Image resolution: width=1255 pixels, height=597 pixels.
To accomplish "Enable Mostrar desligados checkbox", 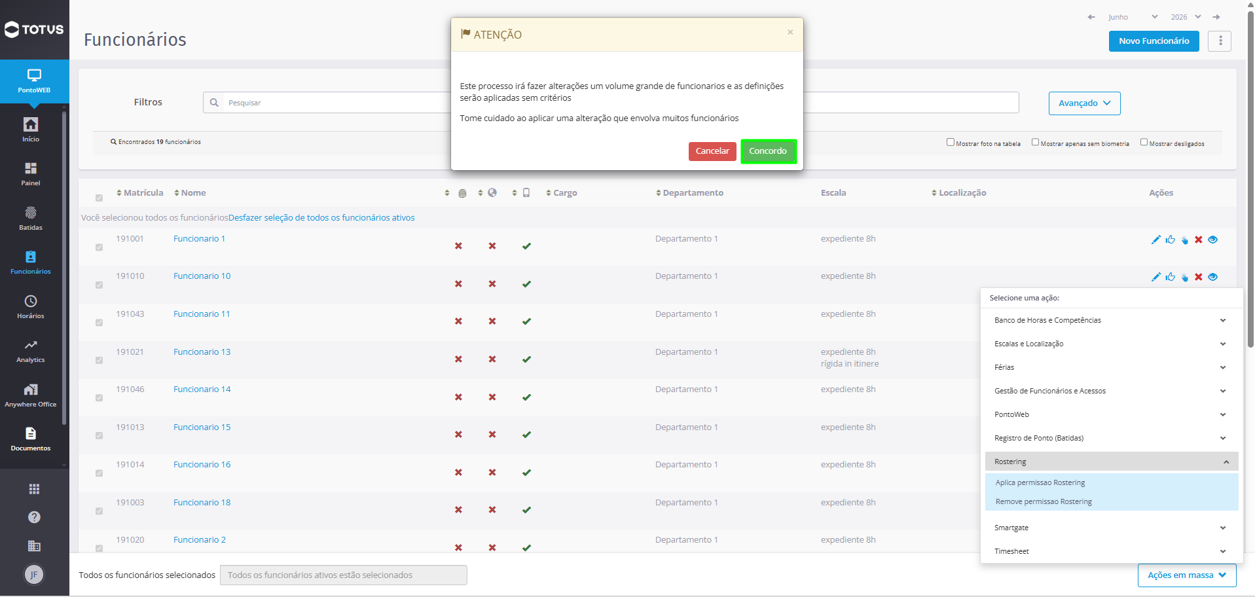I will pos(1144,142).
